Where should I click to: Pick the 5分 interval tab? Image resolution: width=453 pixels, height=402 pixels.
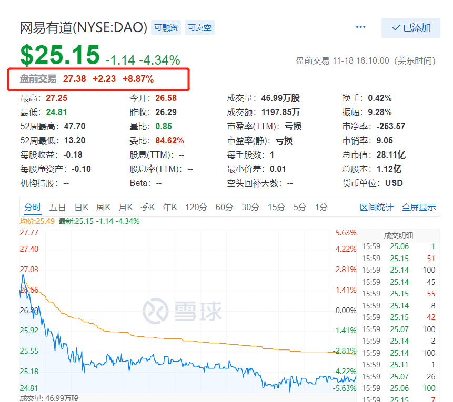(300, 207)
